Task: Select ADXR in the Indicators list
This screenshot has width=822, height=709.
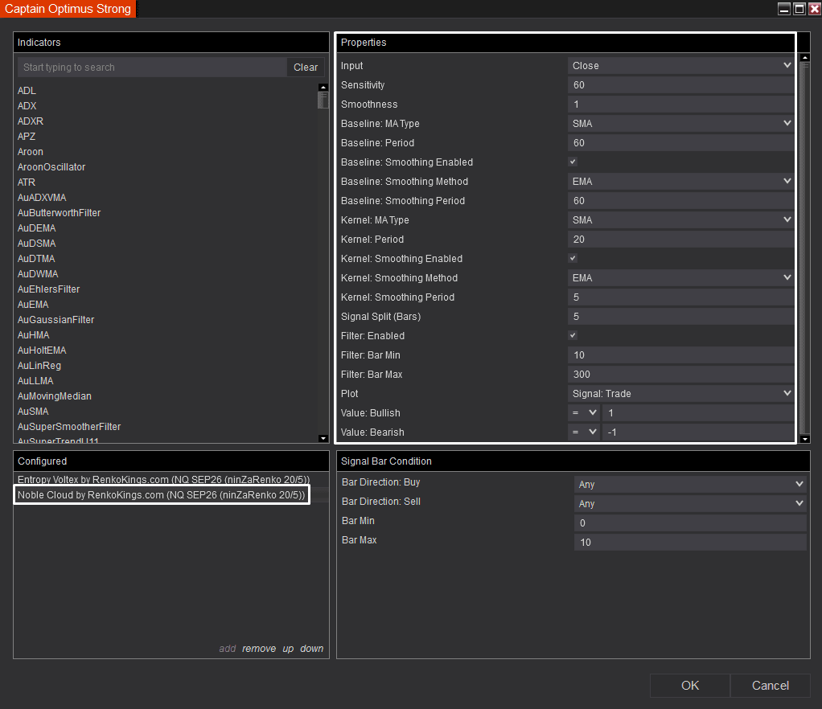Action: coord(31,121)
